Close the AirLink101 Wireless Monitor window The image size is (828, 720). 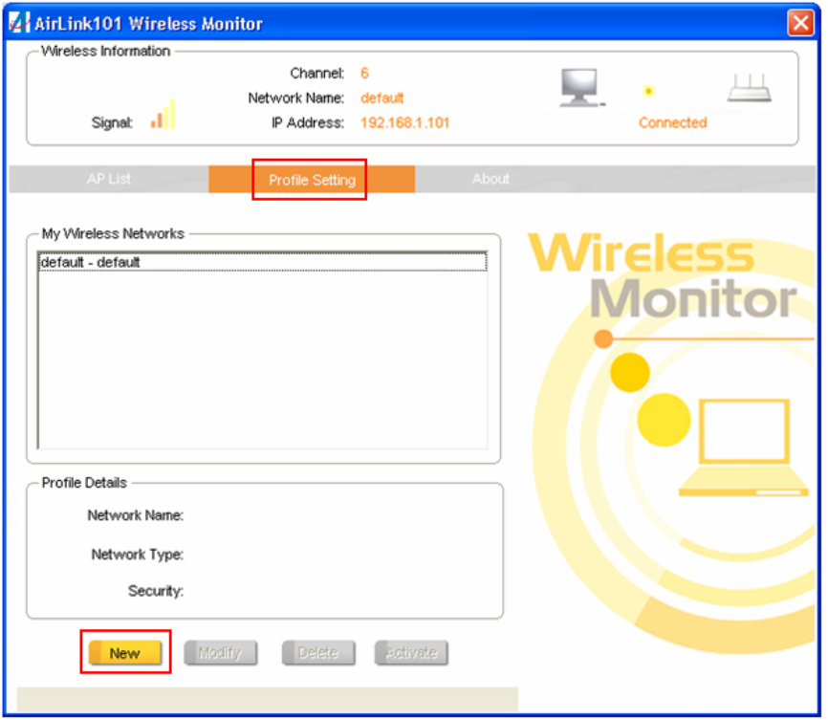click(x=800, y=23)
